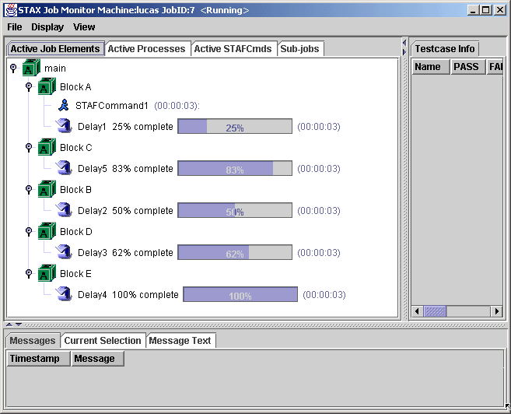Click the Delay4 timer icon
This screenshot has height=414, width=511.
64,294
